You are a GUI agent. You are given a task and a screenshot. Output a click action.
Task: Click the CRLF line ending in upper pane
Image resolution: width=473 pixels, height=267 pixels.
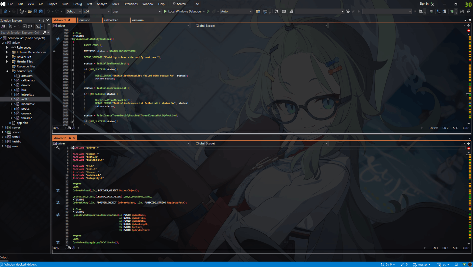pyautogui.click(x=466, y=128)
